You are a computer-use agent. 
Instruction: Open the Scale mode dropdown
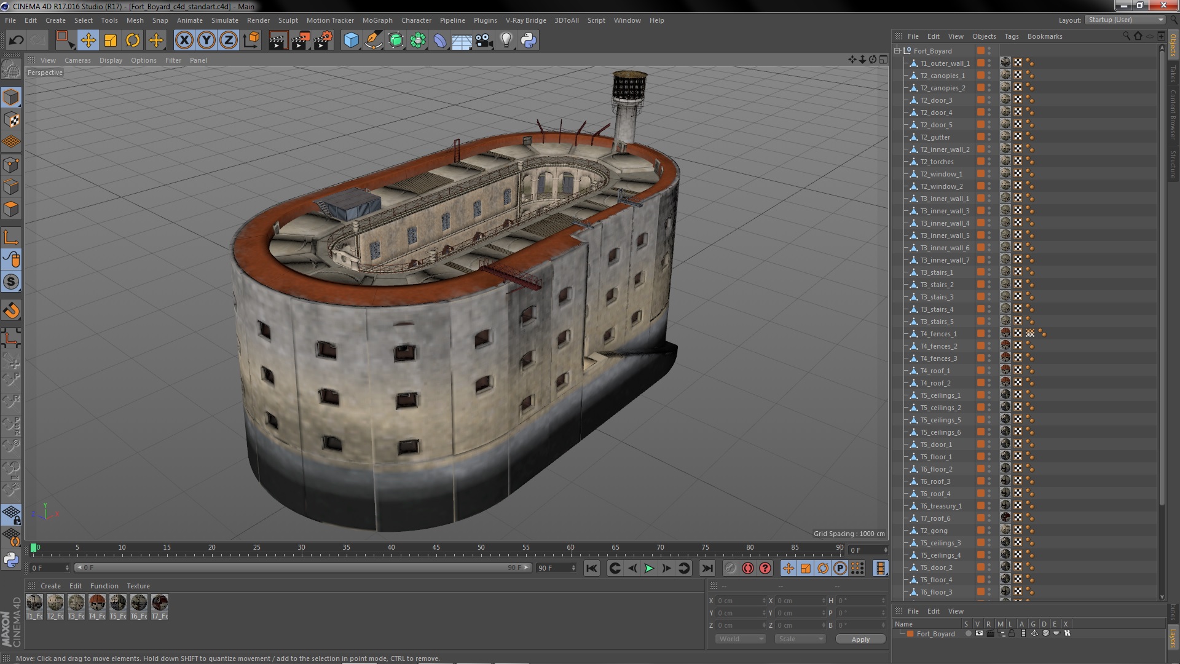(800, 639)
